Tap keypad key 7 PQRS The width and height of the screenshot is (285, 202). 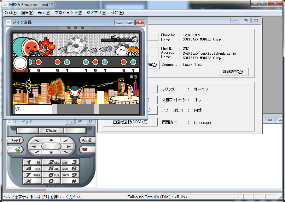pyautogui.click(x=32, y=175)
